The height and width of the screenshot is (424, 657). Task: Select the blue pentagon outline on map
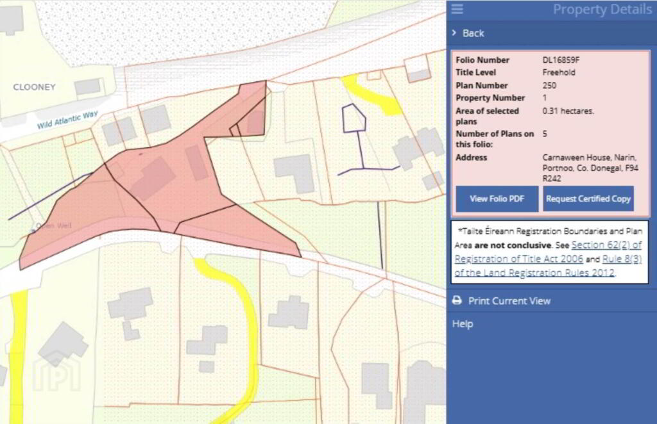tap(354, 118)
